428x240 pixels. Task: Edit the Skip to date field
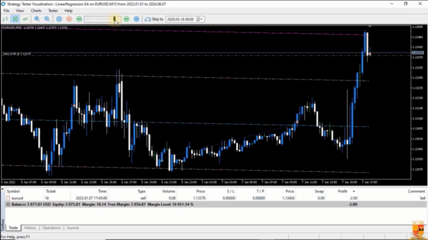(x=181, y=19)
